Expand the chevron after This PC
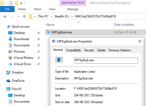The height and width of the screenshot is (106, 146). 51,17
